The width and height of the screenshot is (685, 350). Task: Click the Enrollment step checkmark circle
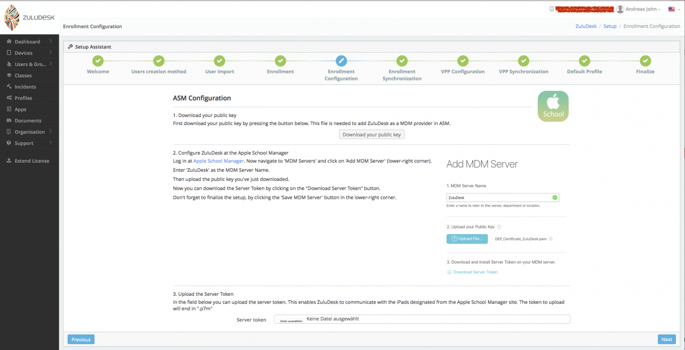point(280,61)
